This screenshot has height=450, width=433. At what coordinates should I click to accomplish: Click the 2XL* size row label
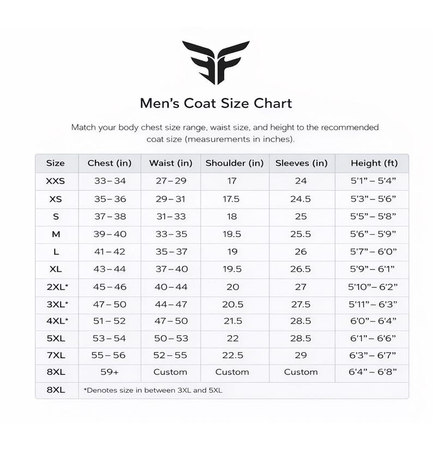tap(57, 287)
